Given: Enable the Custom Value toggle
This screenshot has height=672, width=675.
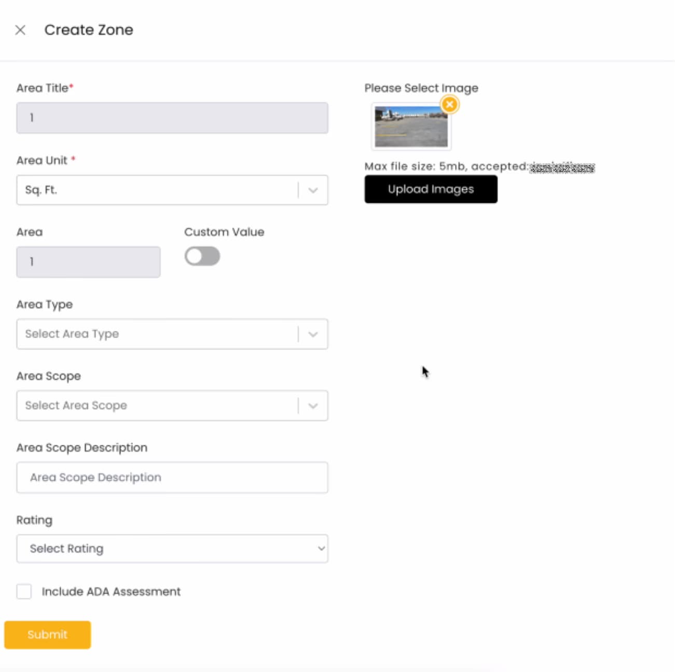Looking at the screenshot, I should (x=202, y=256).
